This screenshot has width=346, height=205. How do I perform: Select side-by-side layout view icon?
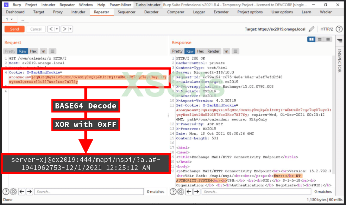pyautogui.click(x=312, y=39)
